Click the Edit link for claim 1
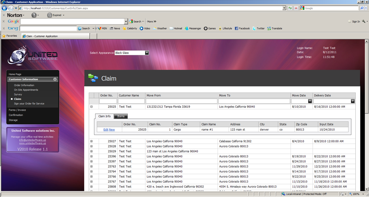 [106, 130]
